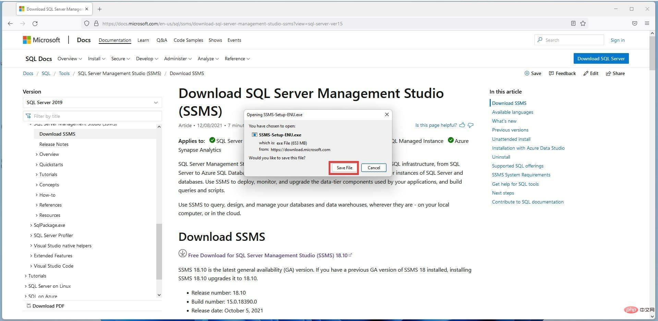The image size is (658, 321).
Task: Click the Filter by title field
Action: pos(92,116)
